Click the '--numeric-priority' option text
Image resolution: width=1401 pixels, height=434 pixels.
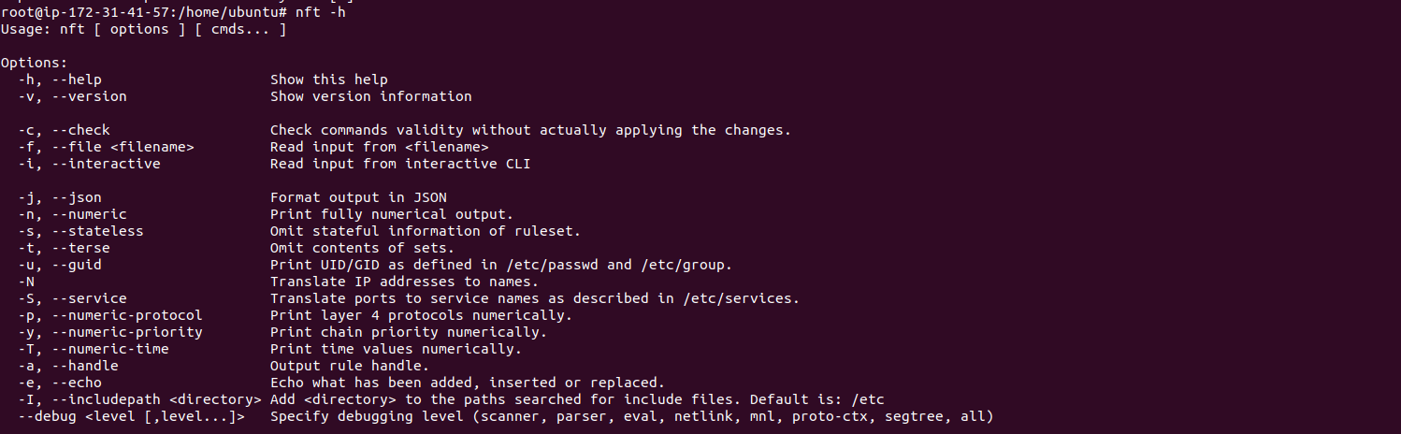pyautogui.click(x=127, y=332)
